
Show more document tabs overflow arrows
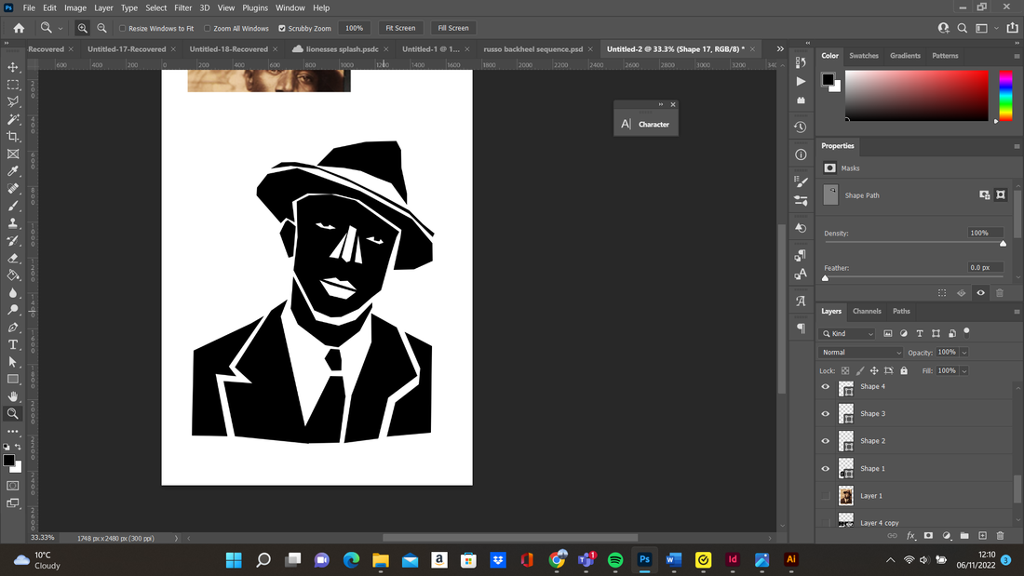[x=780, y=49]
